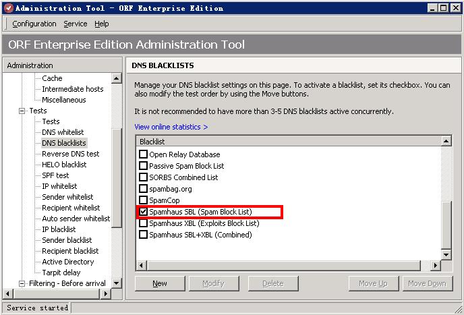Click the New button

pyautogui.click(x=160, y=283)
